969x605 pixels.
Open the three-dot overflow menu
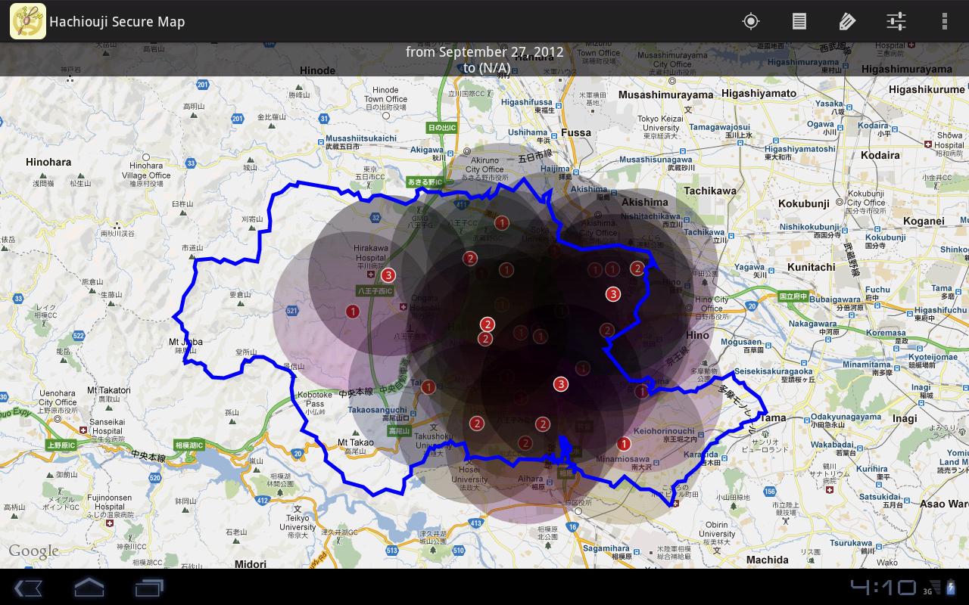tap(945, 21)
